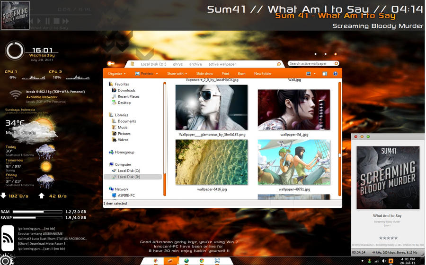Select qhryz in the address bar
This screenshot has height=265, width=426.
click(177, 64)
